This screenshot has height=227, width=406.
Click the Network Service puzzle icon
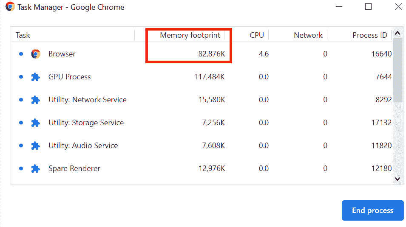click(36, 100)
